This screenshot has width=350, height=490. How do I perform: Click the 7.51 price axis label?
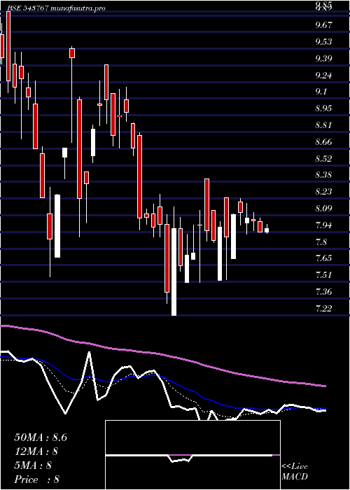point(323,275)
